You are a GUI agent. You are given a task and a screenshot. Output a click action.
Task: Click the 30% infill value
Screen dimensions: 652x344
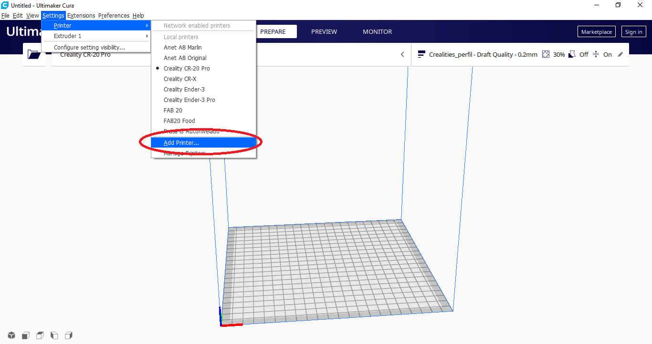pyautogui.click(x=559, y=55)
